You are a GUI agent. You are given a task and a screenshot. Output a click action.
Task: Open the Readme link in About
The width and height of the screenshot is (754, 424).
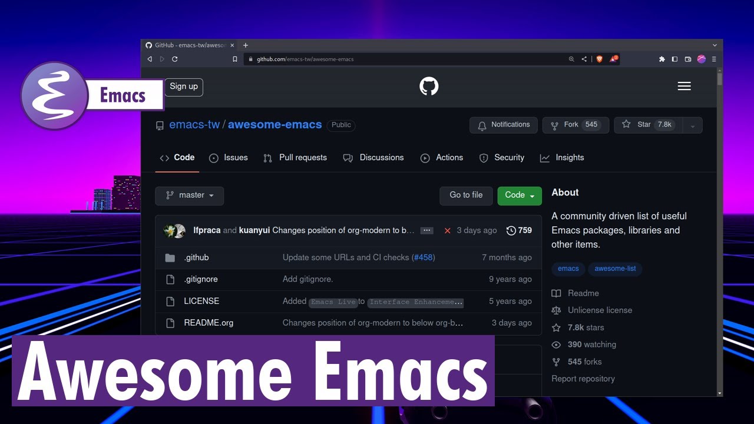pyautogui.click(x=576, y=293)
